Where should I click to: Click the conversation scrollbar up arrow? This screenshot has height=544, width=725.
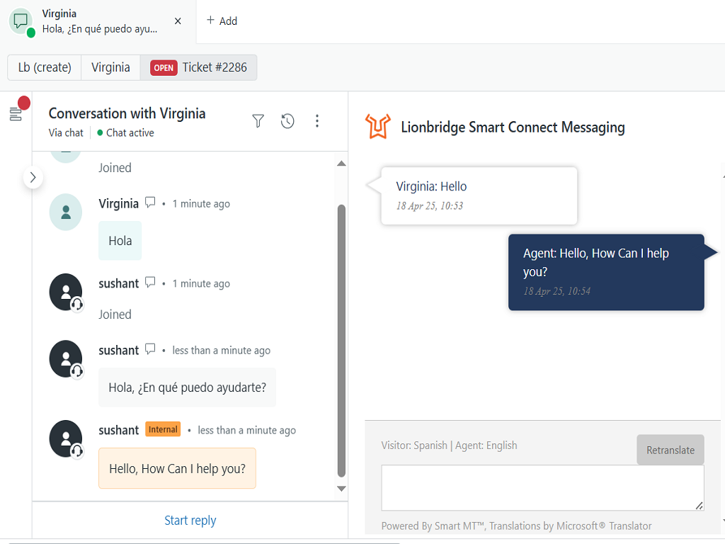click(x=341, y=164)
